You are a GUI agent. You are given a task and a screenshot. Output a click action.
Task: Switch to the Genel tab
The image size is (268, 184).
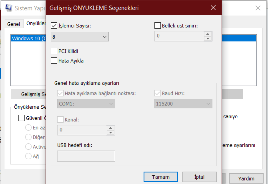coord(13,24)
